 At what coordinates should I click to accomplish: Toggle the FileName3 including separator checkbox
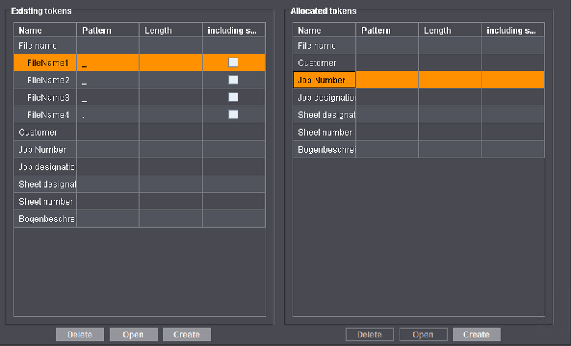point(233,97)
